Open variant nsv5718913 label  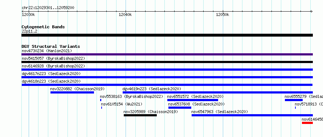(309, 104)
